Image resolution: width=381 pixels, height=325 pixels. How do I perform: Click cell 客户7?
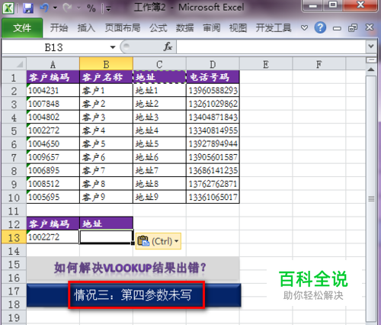coord(106,170)
